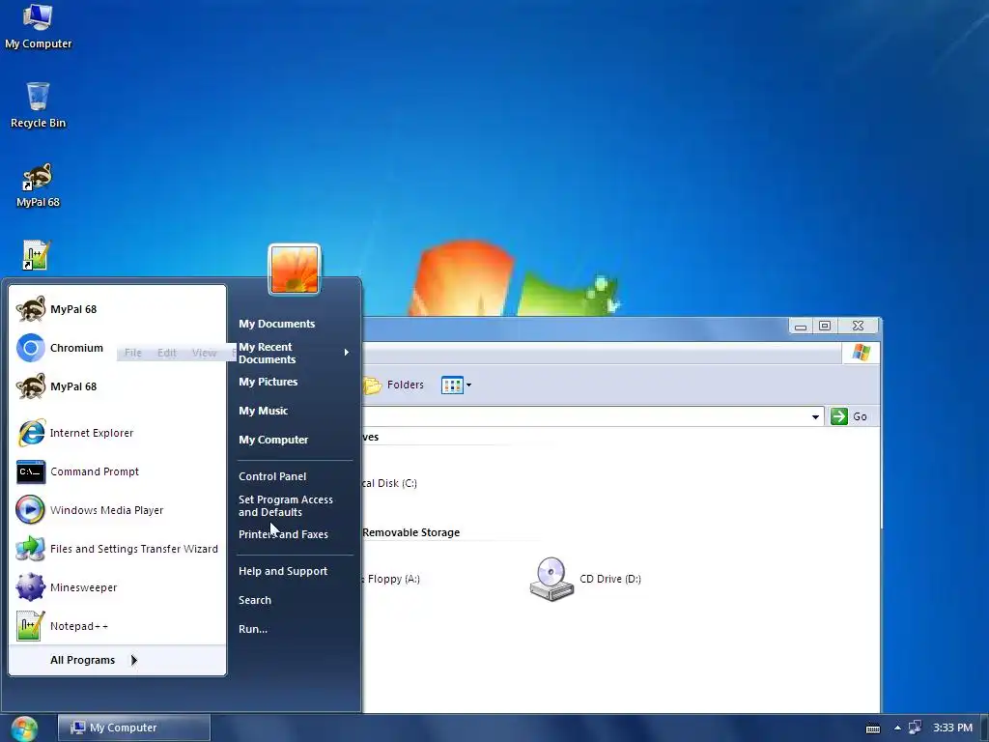
Task: Click the Windows flag logo in explorer window
Action: pyautogui.click(x=861, y=353)
